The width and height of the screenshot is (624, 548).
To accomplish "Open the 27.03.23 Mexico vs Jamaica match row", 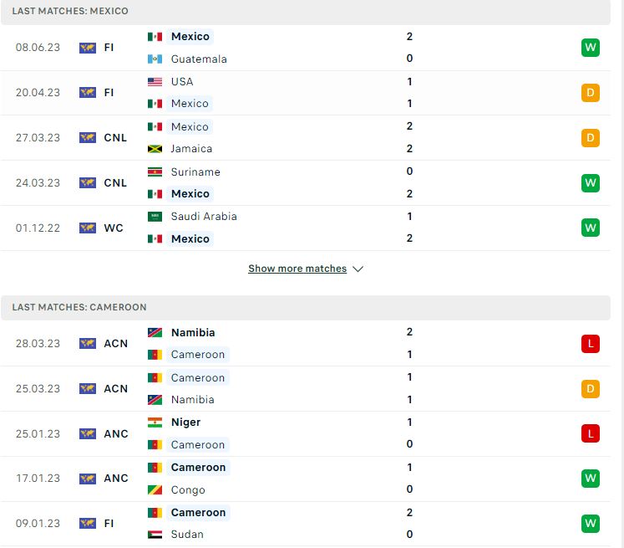I will (306, 138).
